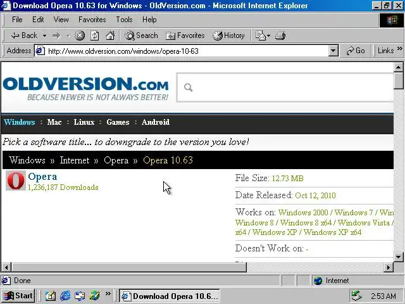Click the Windows 2000 compatibility link
The width and height of the screenshot is (405, 304).
[303, 213]
